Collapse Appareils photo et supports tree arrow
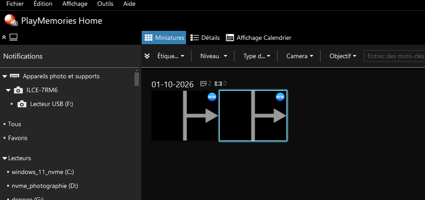Viewport: 425px width, 200px height. coord(4,77)
